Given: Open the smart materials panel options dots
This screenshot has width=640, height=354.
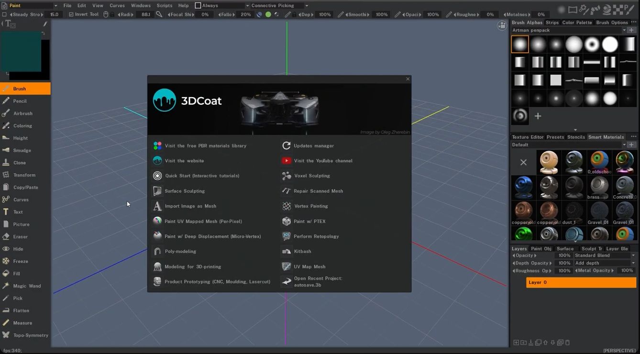Looking at the screenshot, I should [x=634, y=137].
